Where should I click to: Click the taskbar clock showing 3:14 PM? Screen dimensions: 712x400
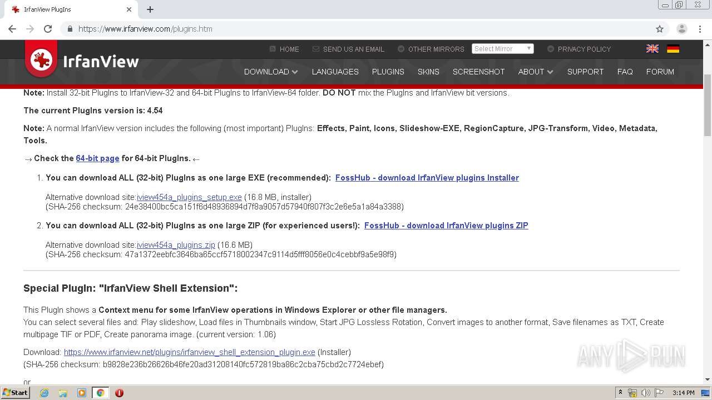(x=683, y=393)
